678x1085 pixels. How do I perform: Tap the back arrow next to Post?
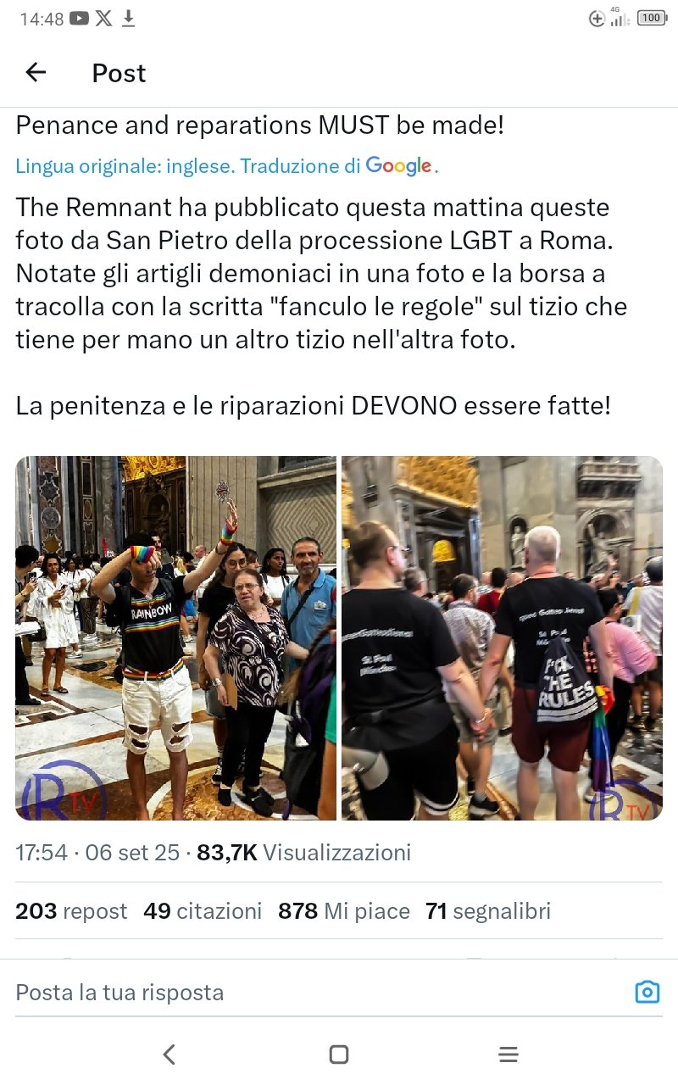click(x=36, y=73)
